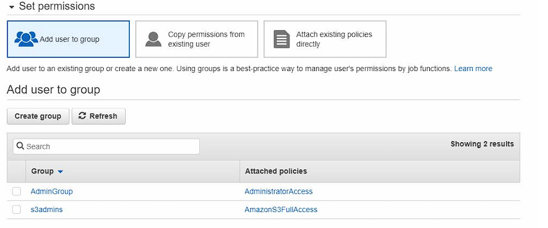Click the Add user to group heading
This screenshot has width=548, height=228.
[53, 90]
